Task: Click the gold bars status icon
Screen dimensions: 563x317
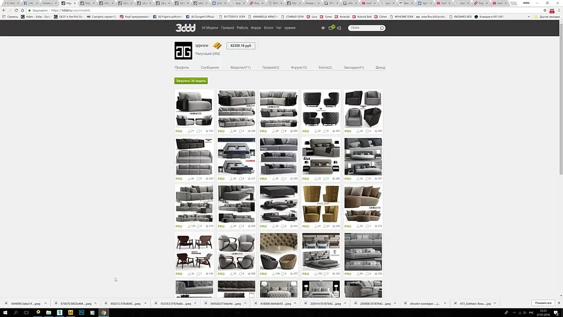Action: click(217, 46)
